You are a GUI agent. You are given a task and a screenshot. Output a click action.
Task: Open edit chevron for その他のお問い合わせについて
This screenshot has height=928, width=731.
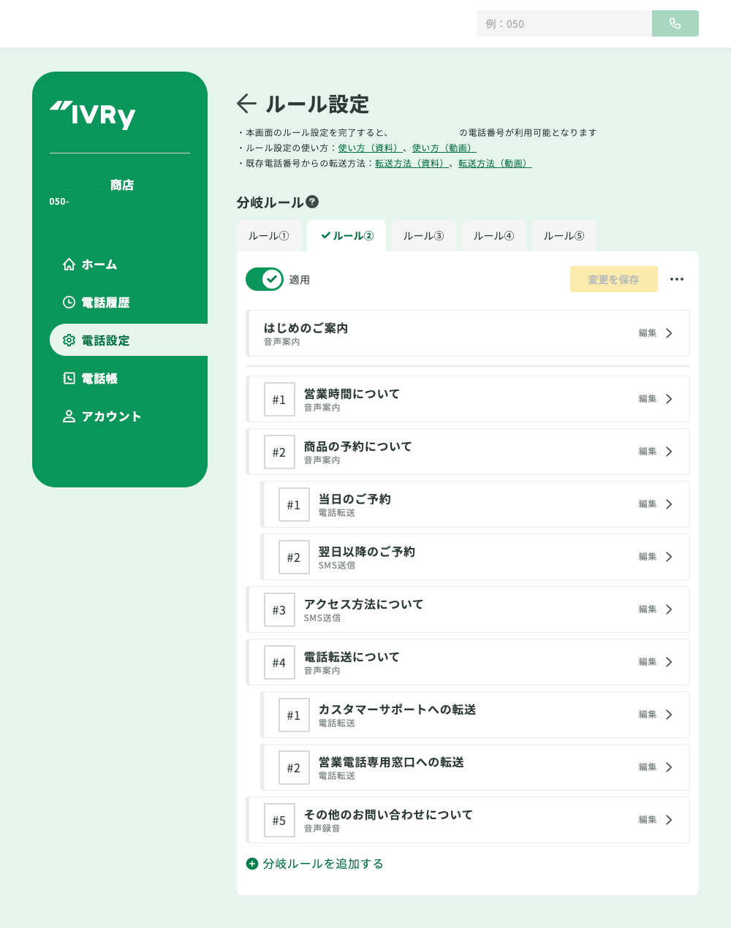pyautogui.click(x=669, y=820)
